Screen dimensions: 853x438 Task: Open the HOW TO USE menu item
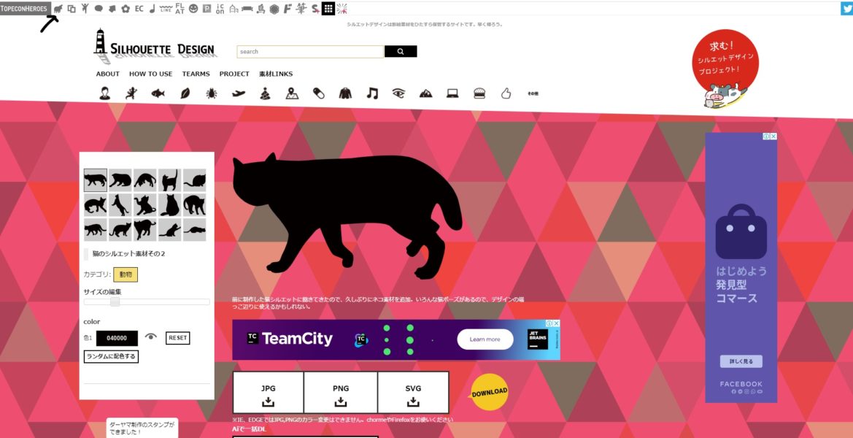click(x=151, y=74)
